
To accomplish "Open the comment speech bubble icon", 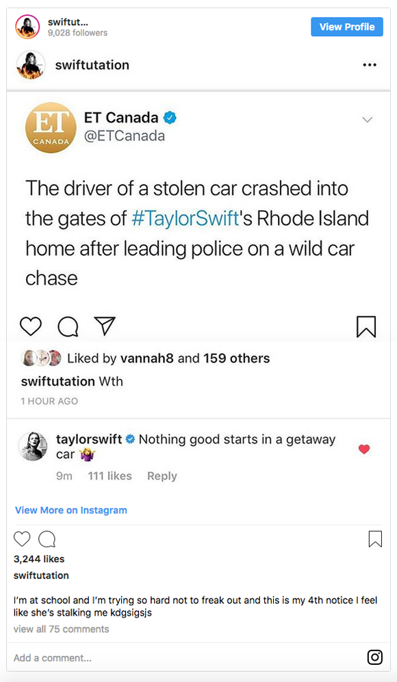I will (68, 326).
